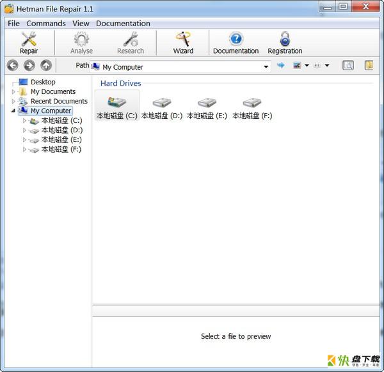Select My Computer tree node
Image resolution: width=384 pixels, height=372 pixels.
pos(51,111)
